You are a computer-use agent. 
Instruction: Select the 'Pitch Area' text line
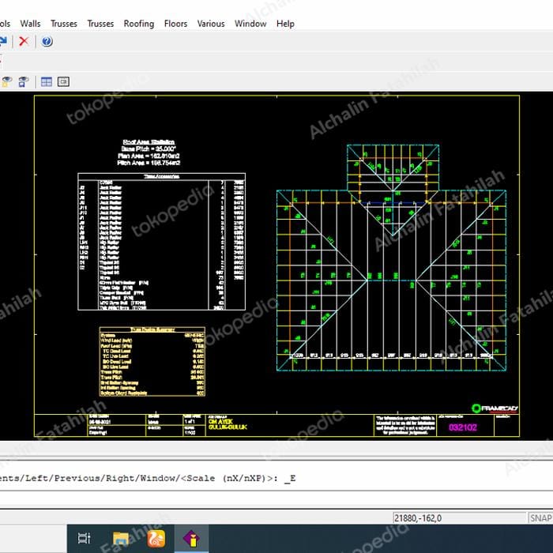click(x=149, y=163)
